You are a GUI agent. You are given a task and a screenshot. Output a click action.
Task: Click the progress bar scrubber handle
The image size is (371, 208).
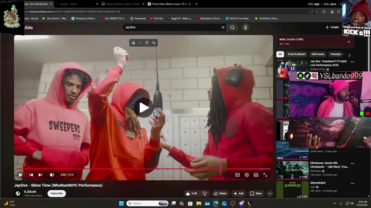pyautogui.click(x=261, y=169)
